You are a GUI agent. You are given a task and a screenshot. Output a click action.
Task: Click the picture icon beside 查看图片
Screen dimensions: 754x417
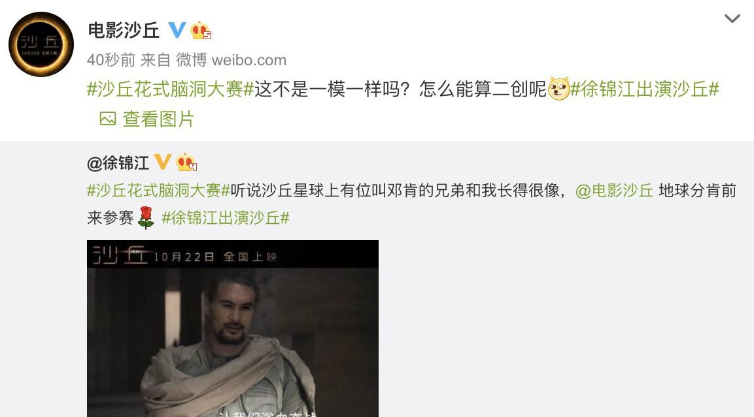click(x=108, y=119)
